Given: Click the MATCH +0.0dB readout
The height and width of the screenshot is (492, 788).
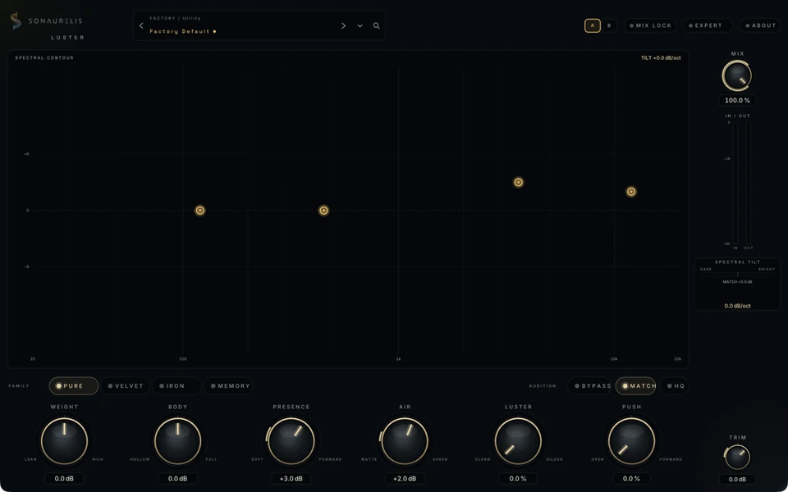Looking at the screenshot, I should 737,282.
